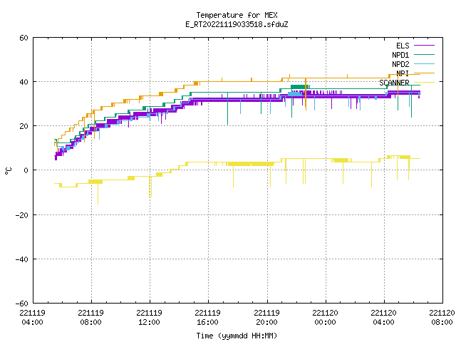Click the x-axis label 'Time (yymmdd HH:MM)'
This screenshot has width=456, height=342.
tap(237, 336)
